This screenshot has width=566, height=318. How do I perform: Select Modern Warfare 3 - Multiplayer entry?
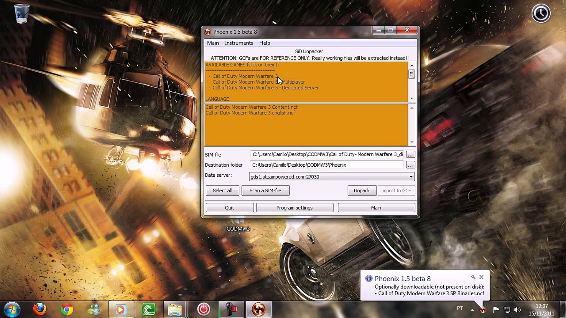[x=259, y=82]
